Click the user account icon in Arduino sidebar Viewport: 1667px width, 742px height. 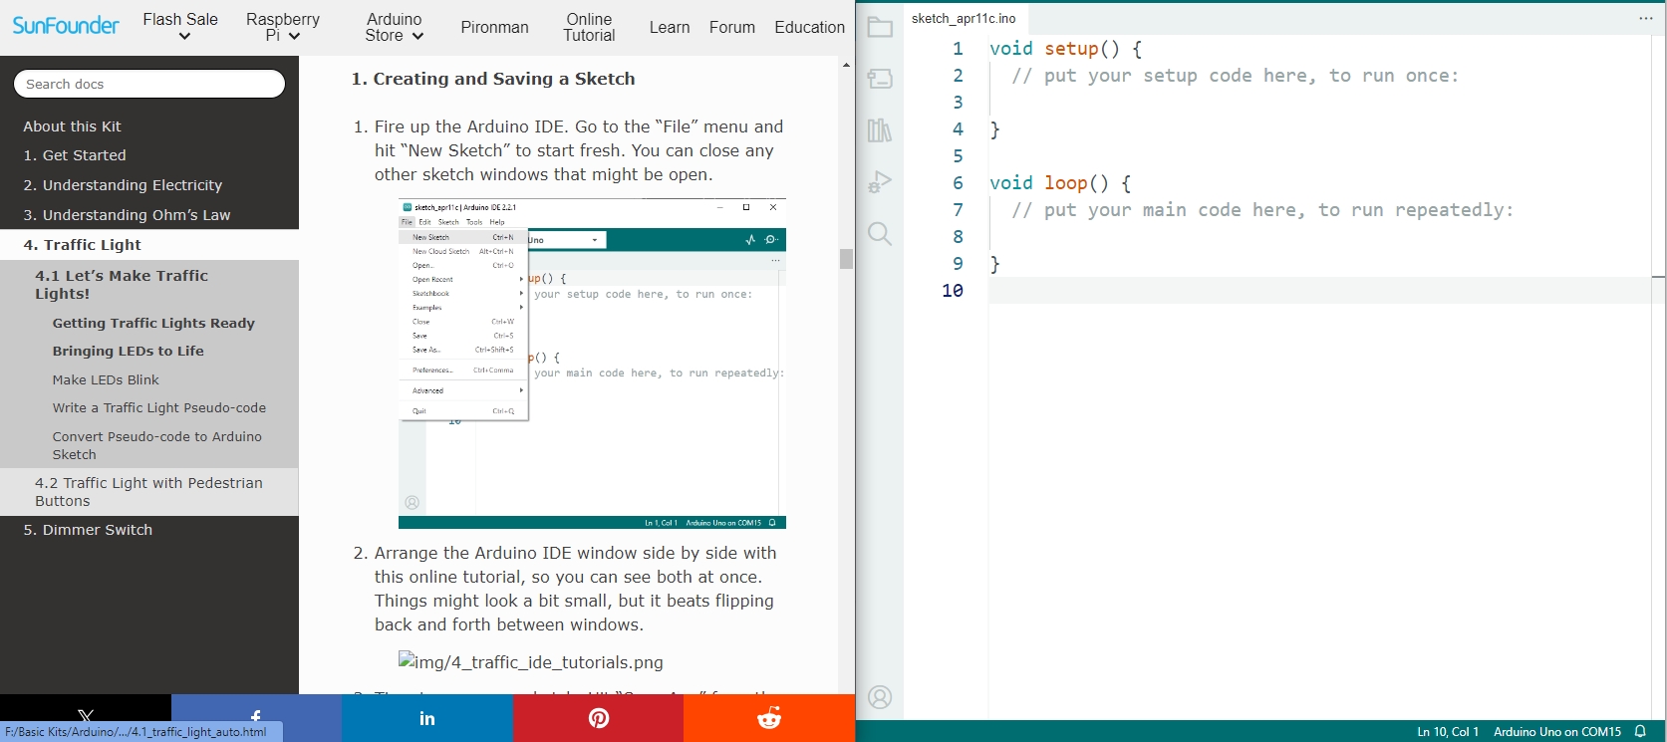(x=880, y=697)
